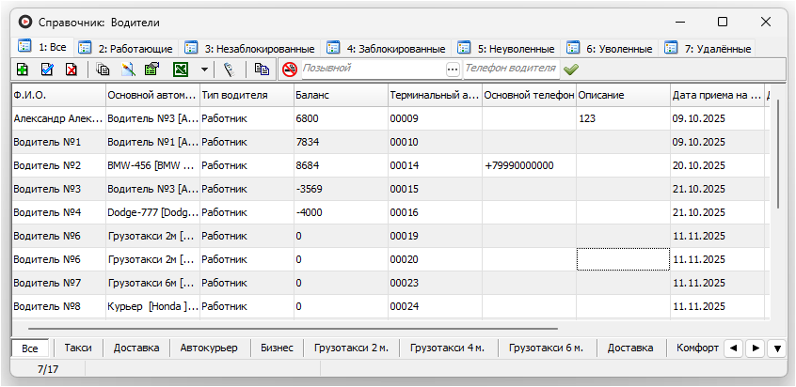Click the green checkmark apply filter icon
The image size is (796, 387).
[x=571, y=70]
